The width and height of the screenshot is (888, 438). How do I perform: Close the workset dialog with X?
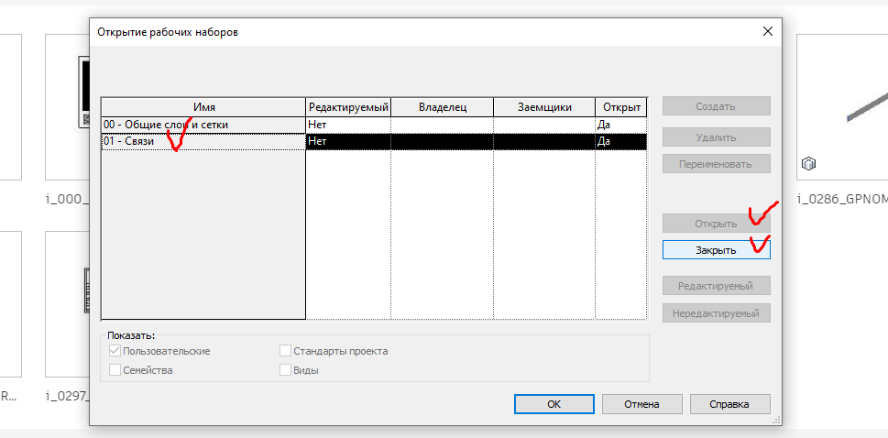pyautogui.click(x=767, y=32)
